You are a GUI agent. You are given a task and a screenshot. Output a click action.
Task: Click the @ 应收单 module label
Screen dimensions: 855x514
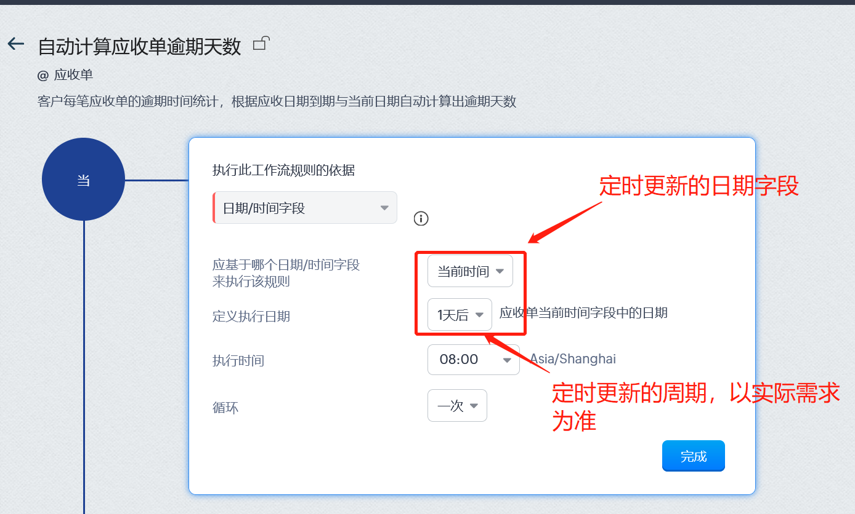tap(65, 75)
